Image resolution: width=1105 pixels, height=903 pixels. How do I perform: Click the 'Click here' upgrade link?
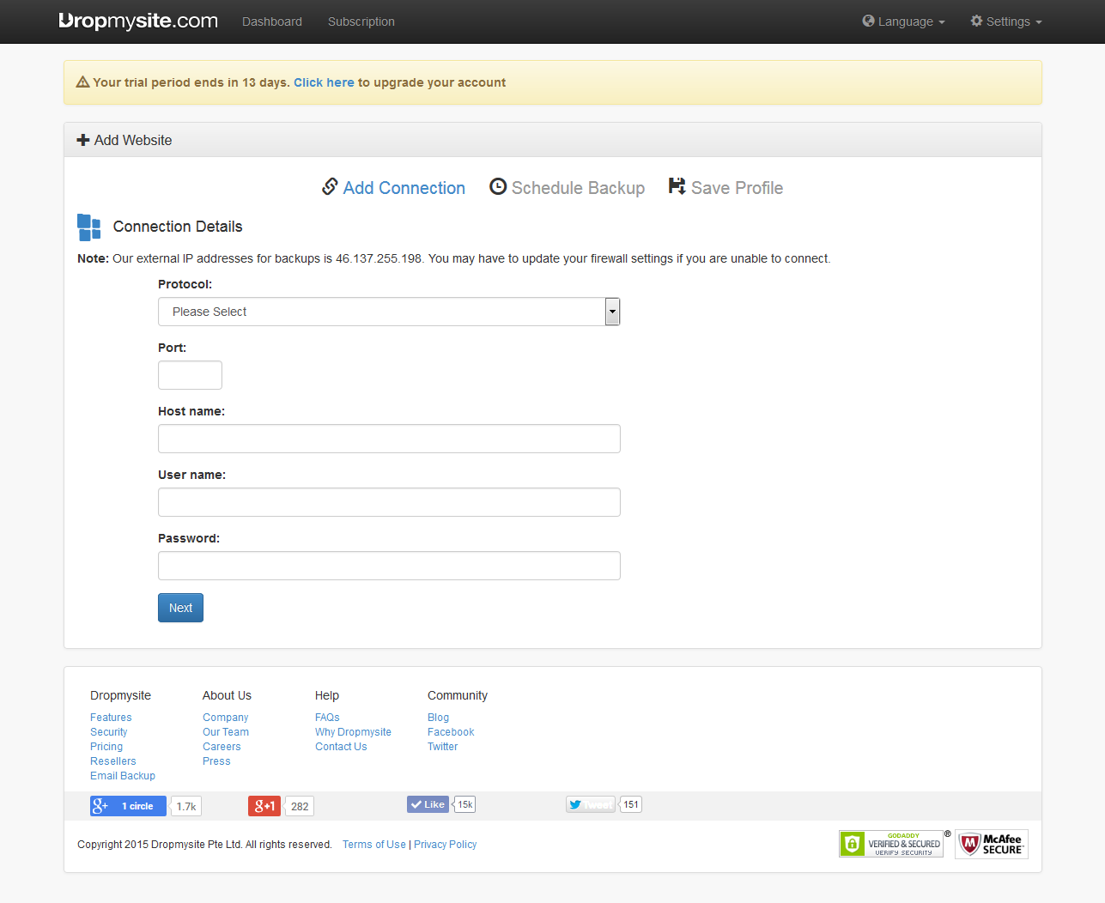click(324, 82)
